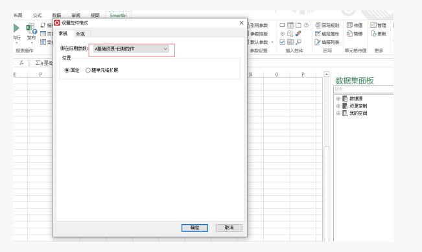Confirm dialog with 确定 button

pos(194,228)
